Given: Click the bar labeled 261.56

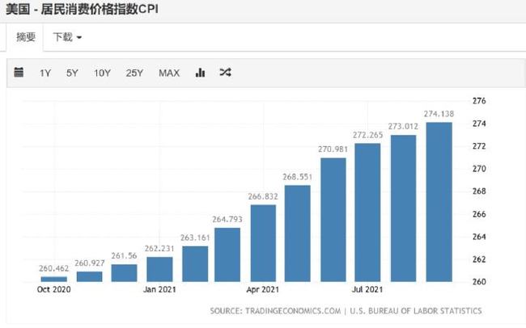Looking at the screenshot, I should coord(124,273).
